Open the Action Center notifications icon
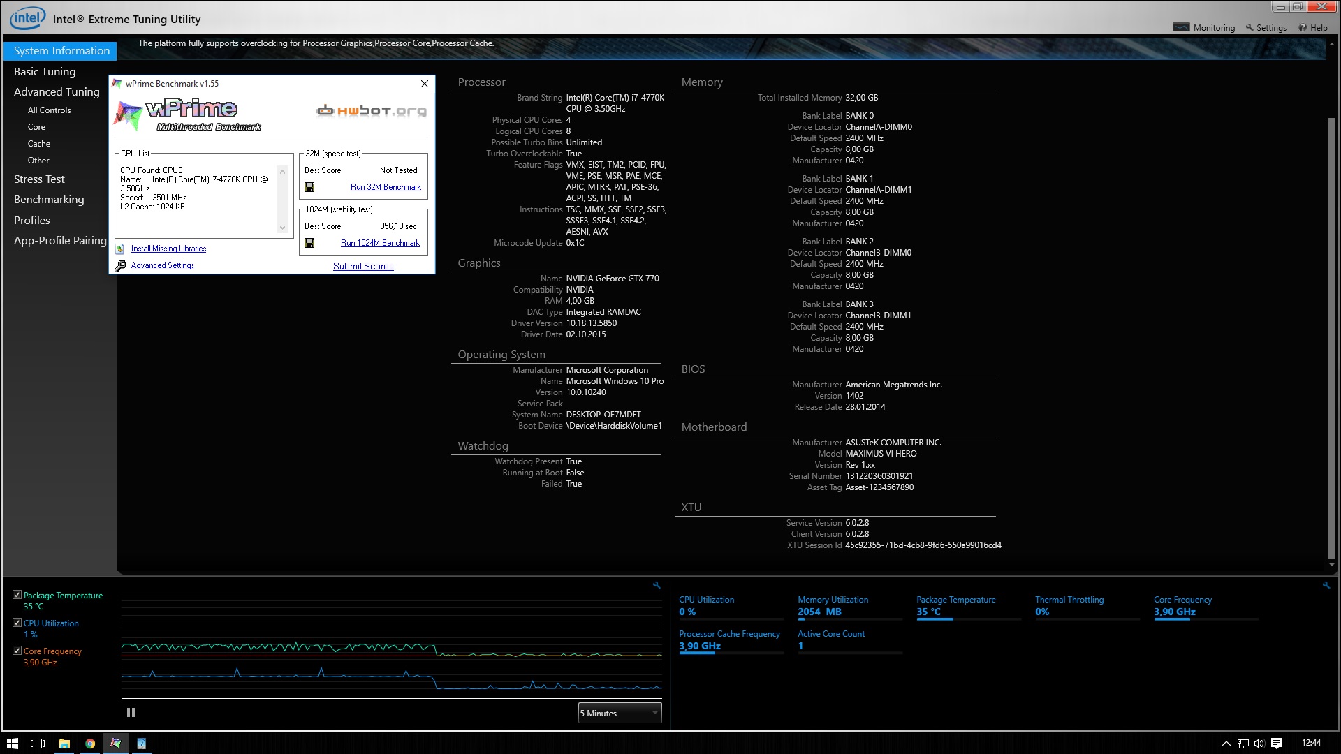 coord(1277,744)
